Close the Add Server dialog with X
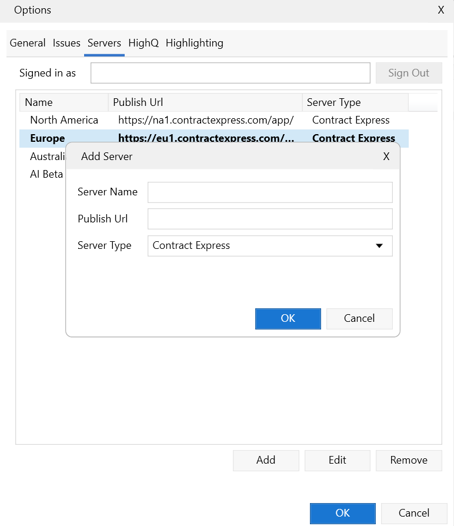 pos(386,157)
